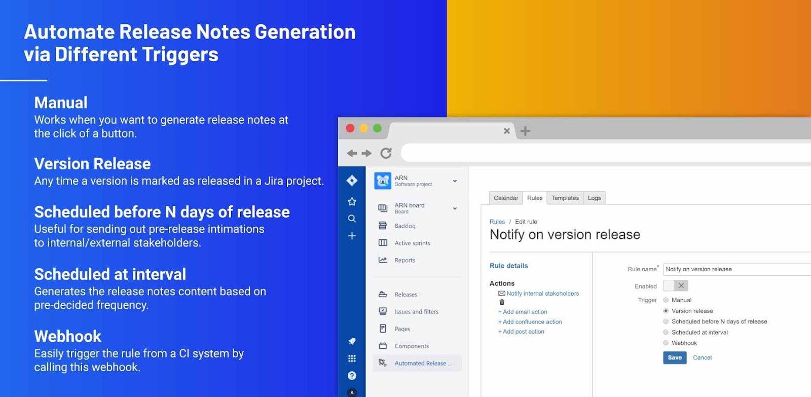Open Issues and filters in sidebar
Viewport: 811px width, 397px height.
tap(417, 311)
